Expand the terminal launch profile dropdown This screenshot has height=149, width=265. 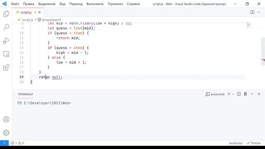[x=233, y=94]
